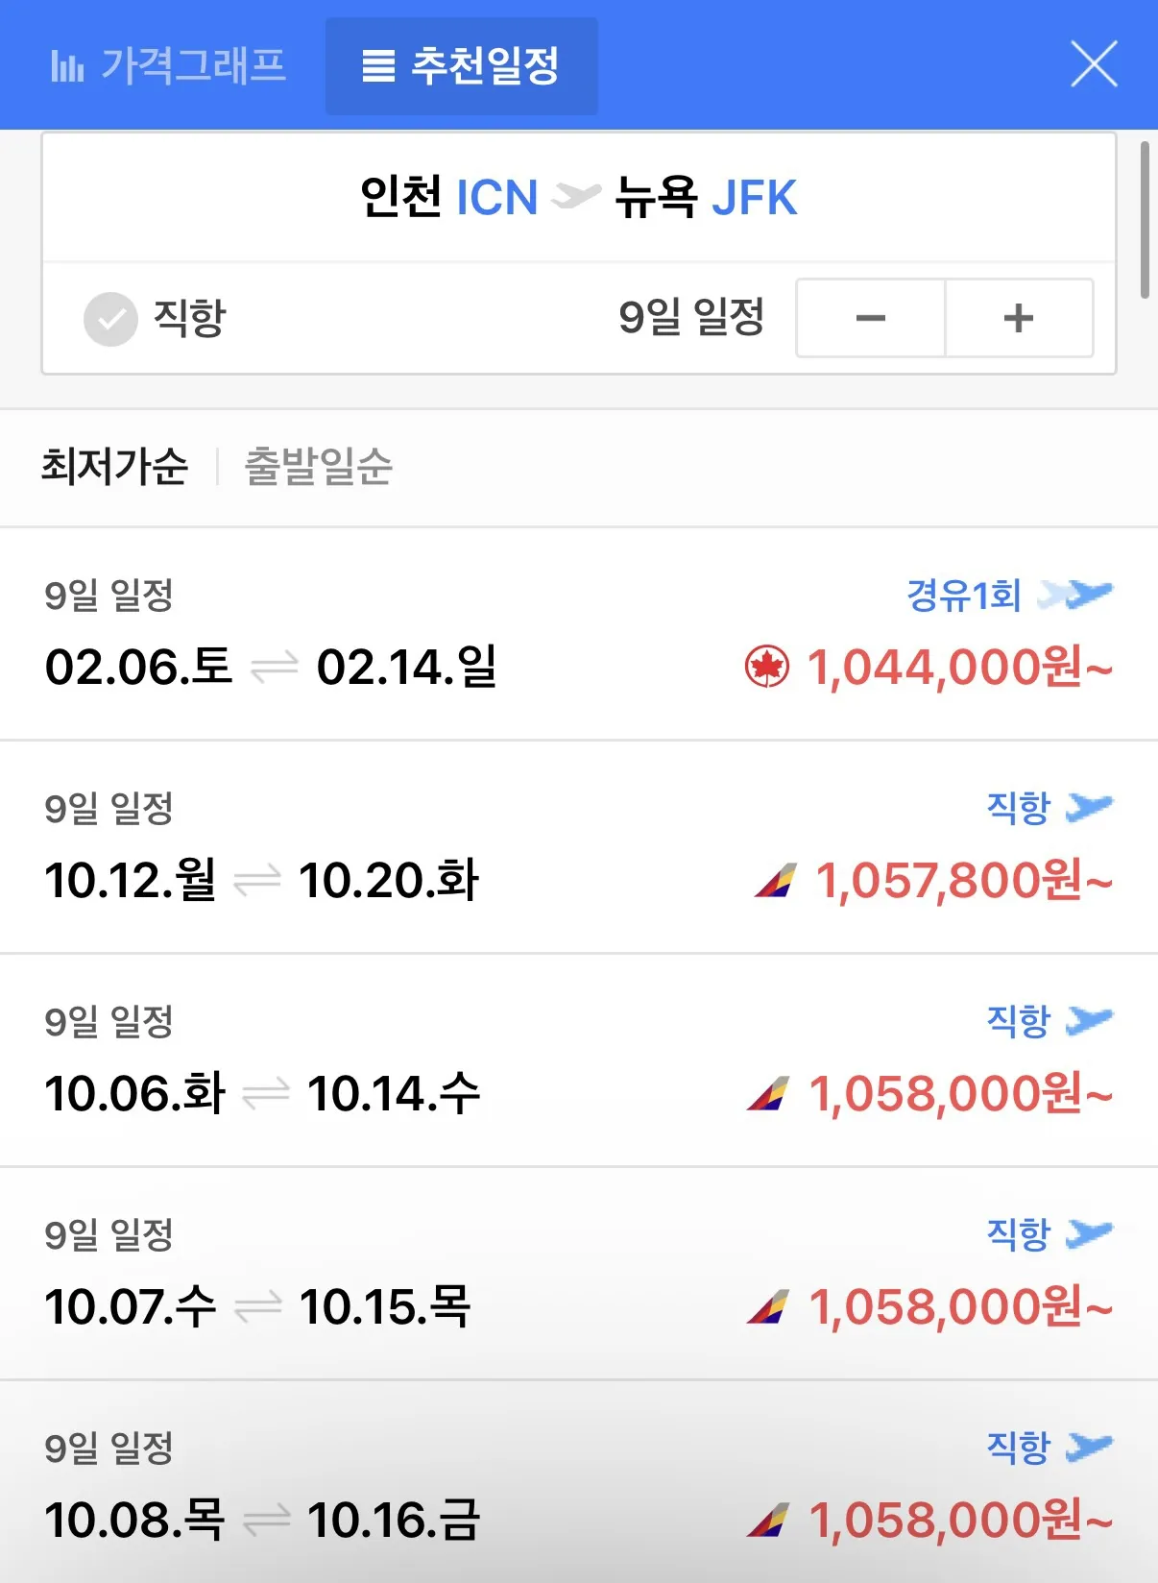Click Asiana logo on 10.06.화 itinerary
Image resolution: width=1158 pixels, height=1583 pixels.
768,1093
